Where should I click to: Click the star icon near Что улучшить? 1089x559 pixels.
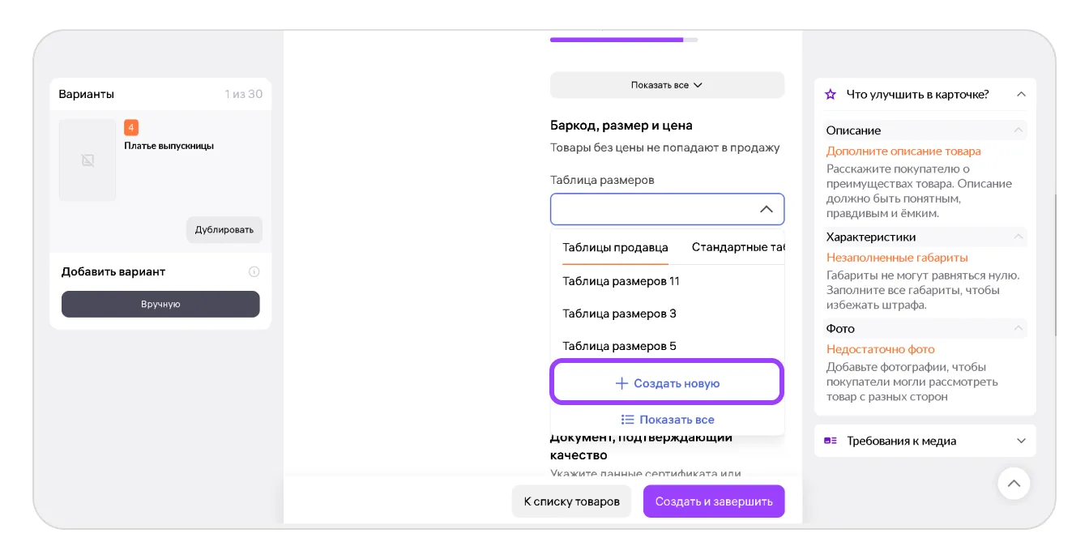click(x=830, y=94)
